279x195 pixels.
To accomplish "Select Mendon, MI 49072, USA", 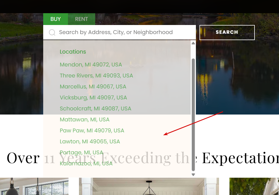I will pos(91,65).
